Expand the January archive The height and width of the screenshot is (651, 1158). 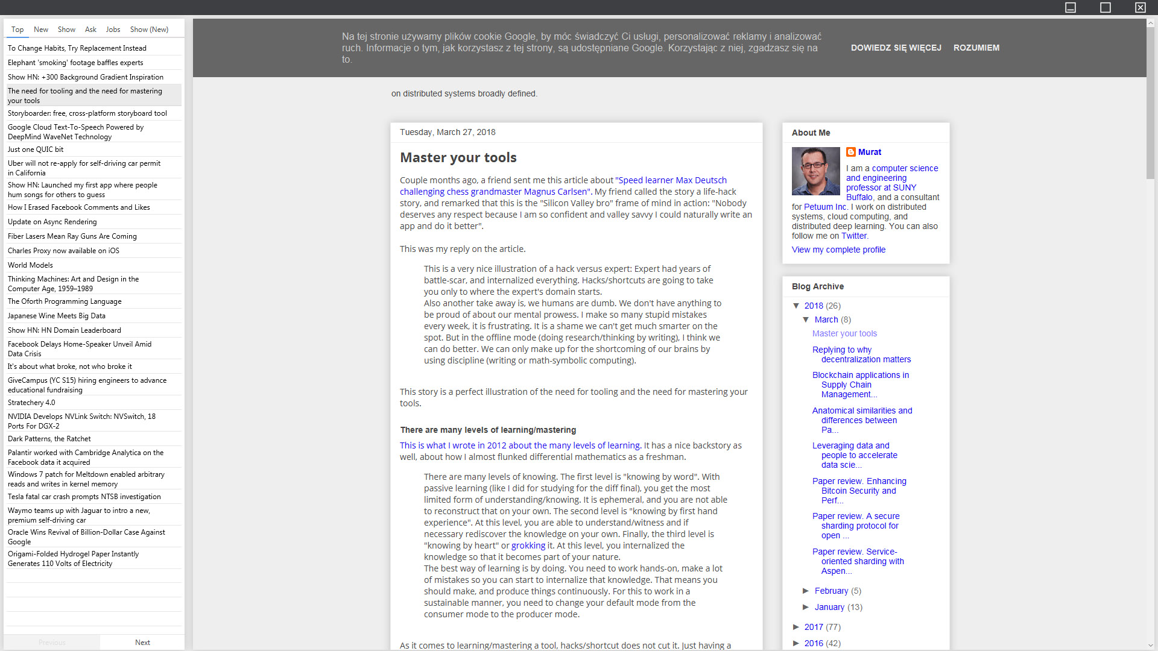[807, 607]
